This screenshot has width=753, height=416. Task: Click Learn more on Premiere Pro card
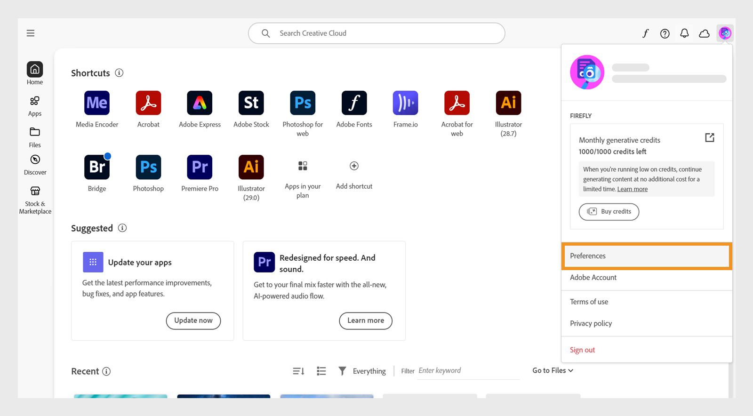366,320
